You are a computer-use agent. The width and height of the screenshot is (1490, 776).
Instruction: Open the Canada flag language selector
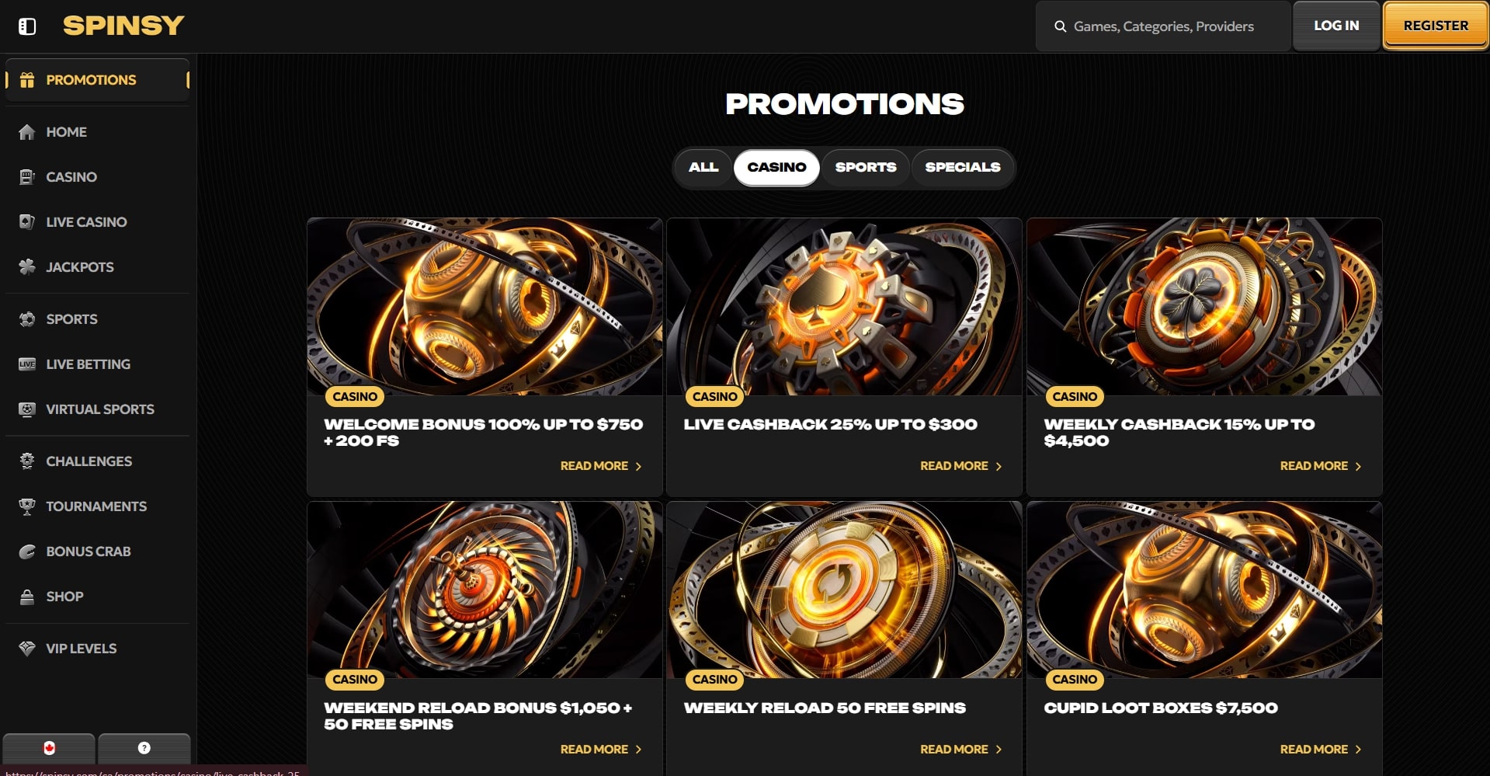pyautogui.click(x=50, y=748)
